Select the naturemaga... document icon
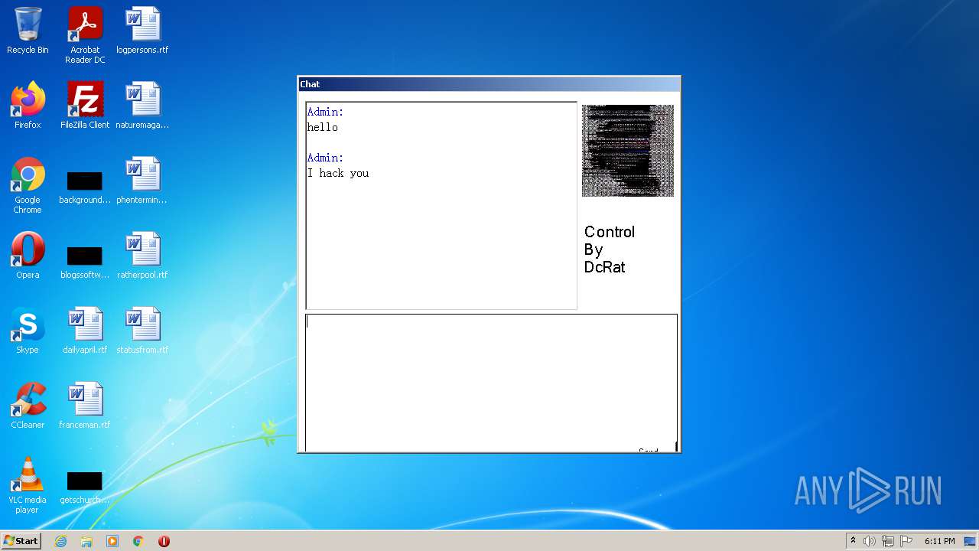 142,106
